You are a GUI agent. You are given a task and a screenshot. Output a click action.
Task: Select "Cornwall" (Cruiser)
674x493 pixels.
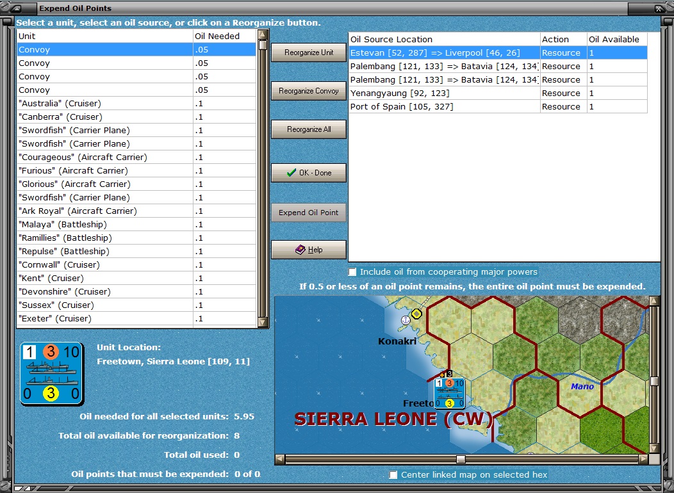coord(136,264)
